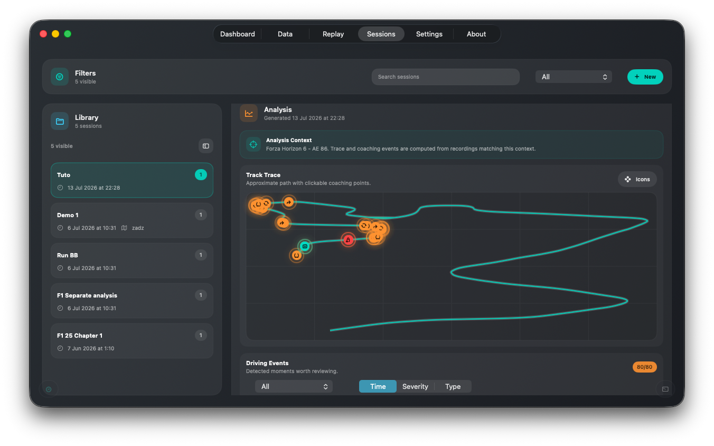Open the F1 25 Chapter 1 session
Screen dimensions: 714x446
point(132,341)
